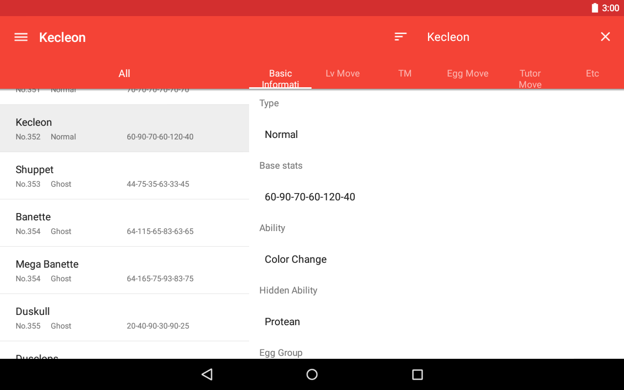This screenshot has width=624, height=390.
Task: Go to the Etc tab
Action: pyautogui.click(x=592, y=74)
